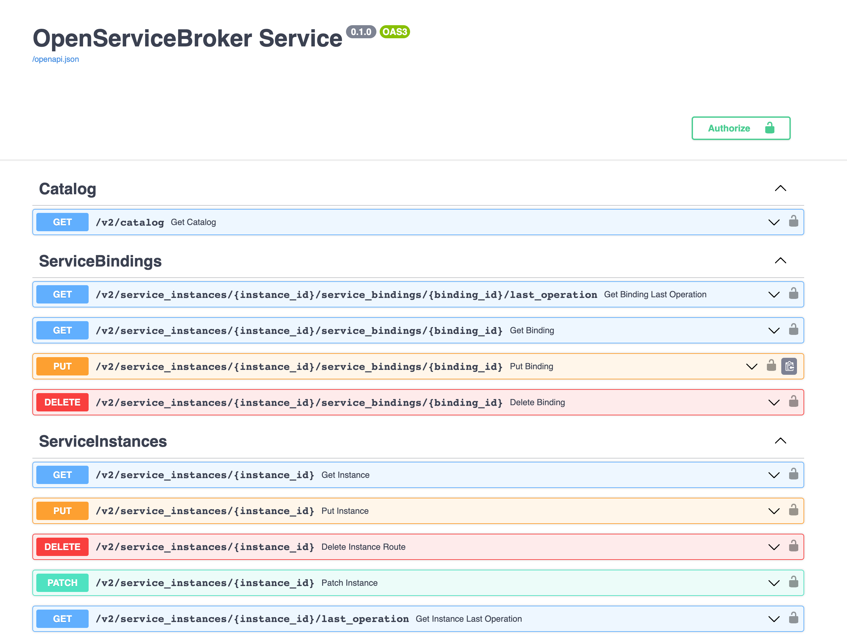847x641 pixels.
Task: Open the Authorize dialog
Action: click(x=740, y=128)
